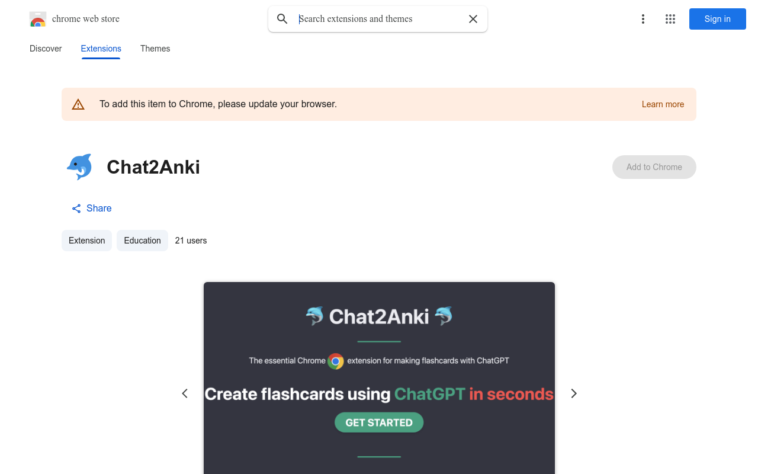
Task: Show the previous screenshot with the left arrow
Action: (x=184, y=393)
